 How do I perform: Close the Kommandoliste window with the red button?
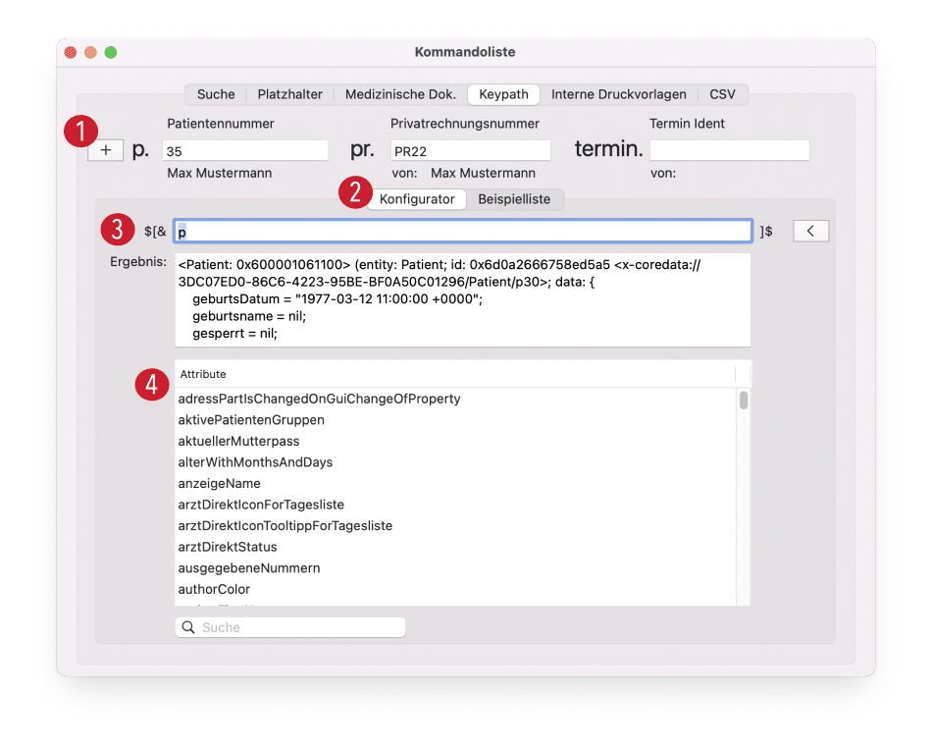point(71,52)
